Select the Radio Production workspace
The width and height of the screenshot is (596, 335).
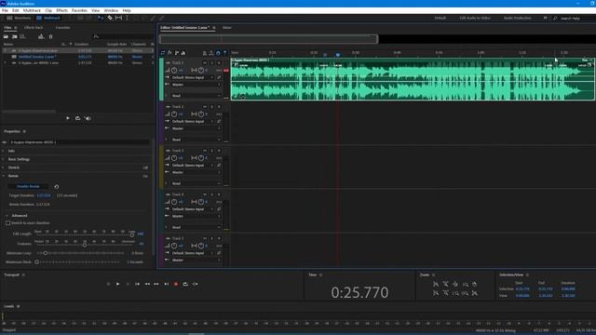(518, 18)
